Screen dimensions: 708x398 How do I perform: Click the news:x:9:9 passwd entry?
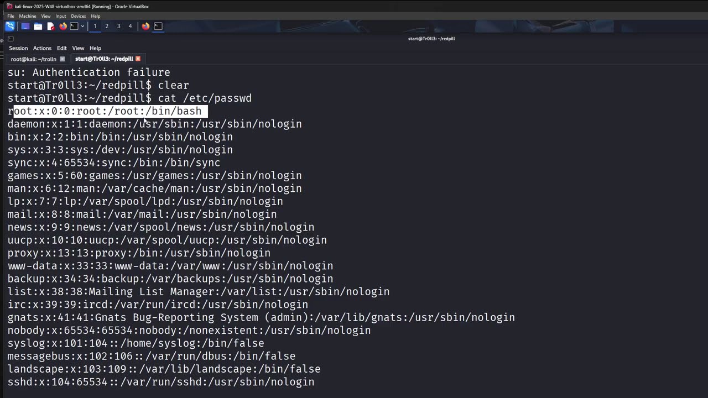point(161,227)
